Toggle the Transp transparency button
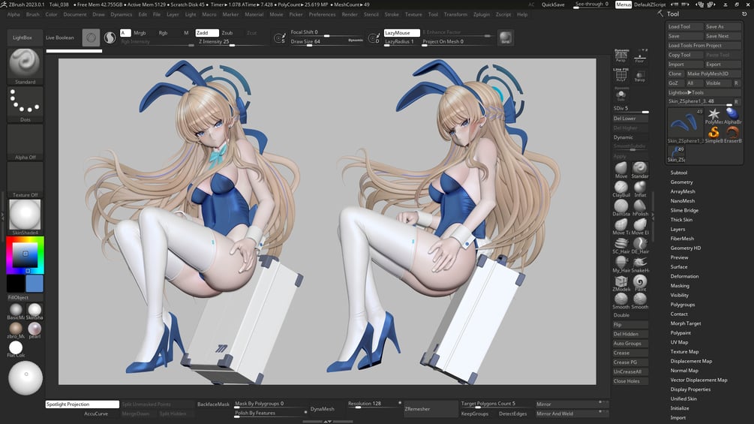Screen dimensions: 754x424 639,77
